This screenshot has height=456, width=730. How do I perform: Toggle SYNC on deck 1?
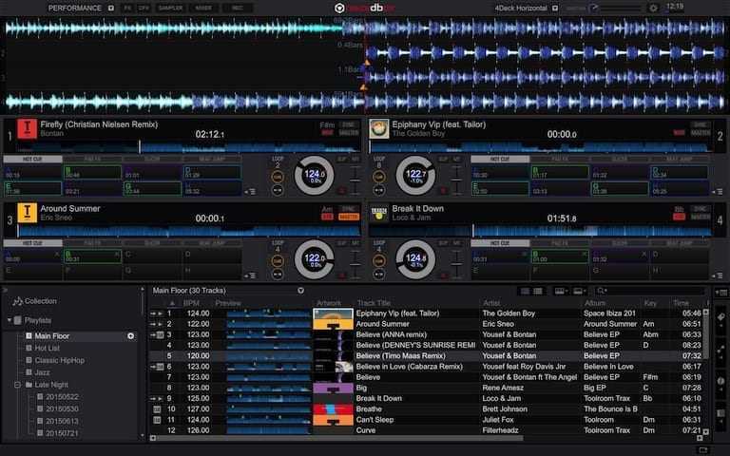point(348,124)
